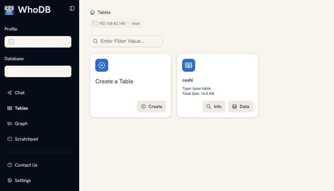Screen dimensions: 334x191
Task: Click the Profile label
Action: (11, 29)
